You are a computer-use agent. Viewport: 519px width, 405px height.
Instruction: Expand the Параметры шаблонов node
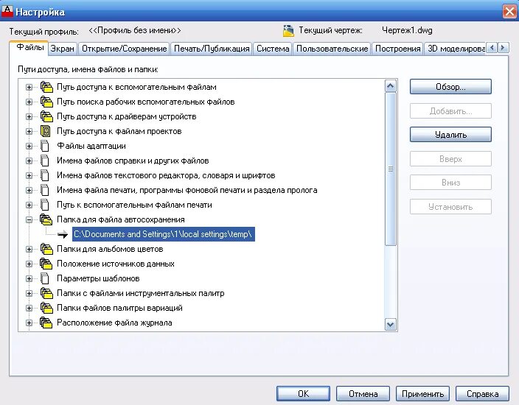click(29, 278)
